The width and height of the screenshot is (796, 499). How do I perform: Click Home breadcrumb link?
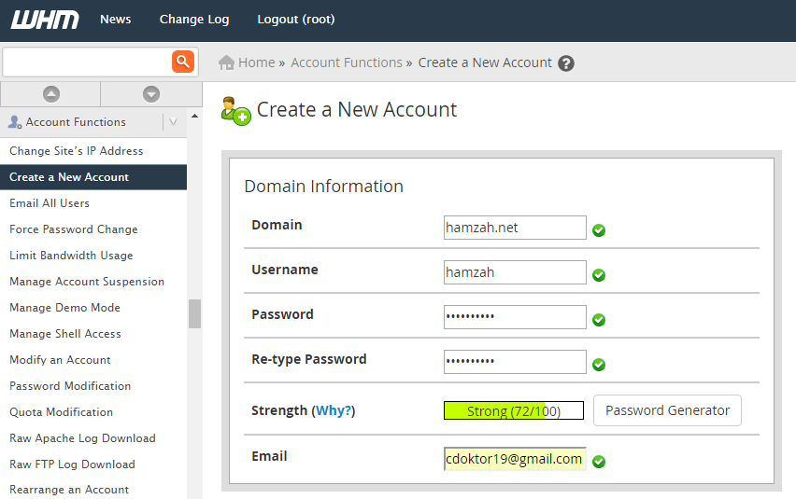[x=256, y=62]
